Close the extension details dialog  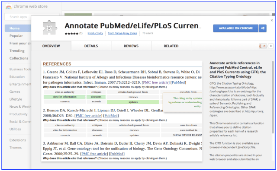coord(272,20)
